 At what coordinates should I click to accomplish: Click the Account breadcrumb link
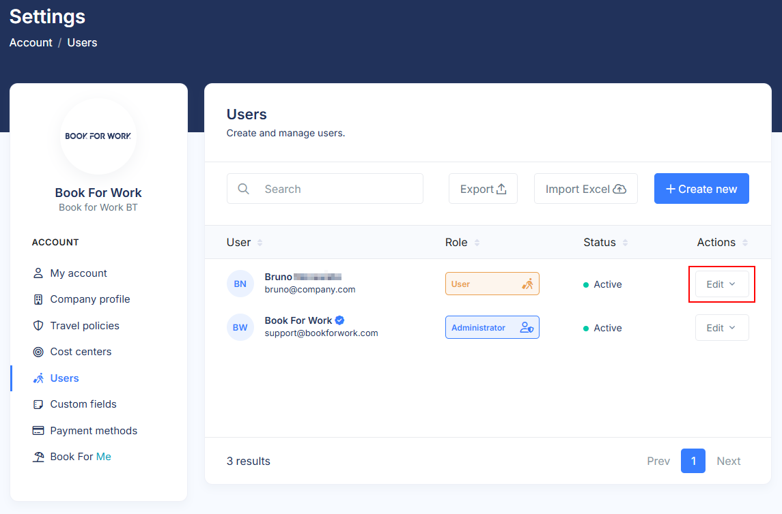[x=31, y=43]
